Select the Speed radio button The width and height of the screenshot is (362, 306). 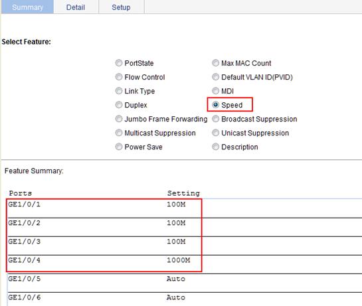215,105
